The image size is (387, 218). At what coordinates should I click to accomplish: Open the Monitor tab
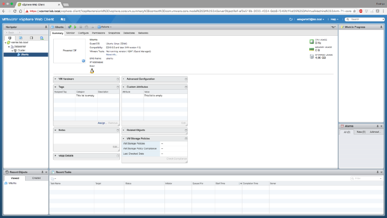pyautogui.click(x=71, y=33)
